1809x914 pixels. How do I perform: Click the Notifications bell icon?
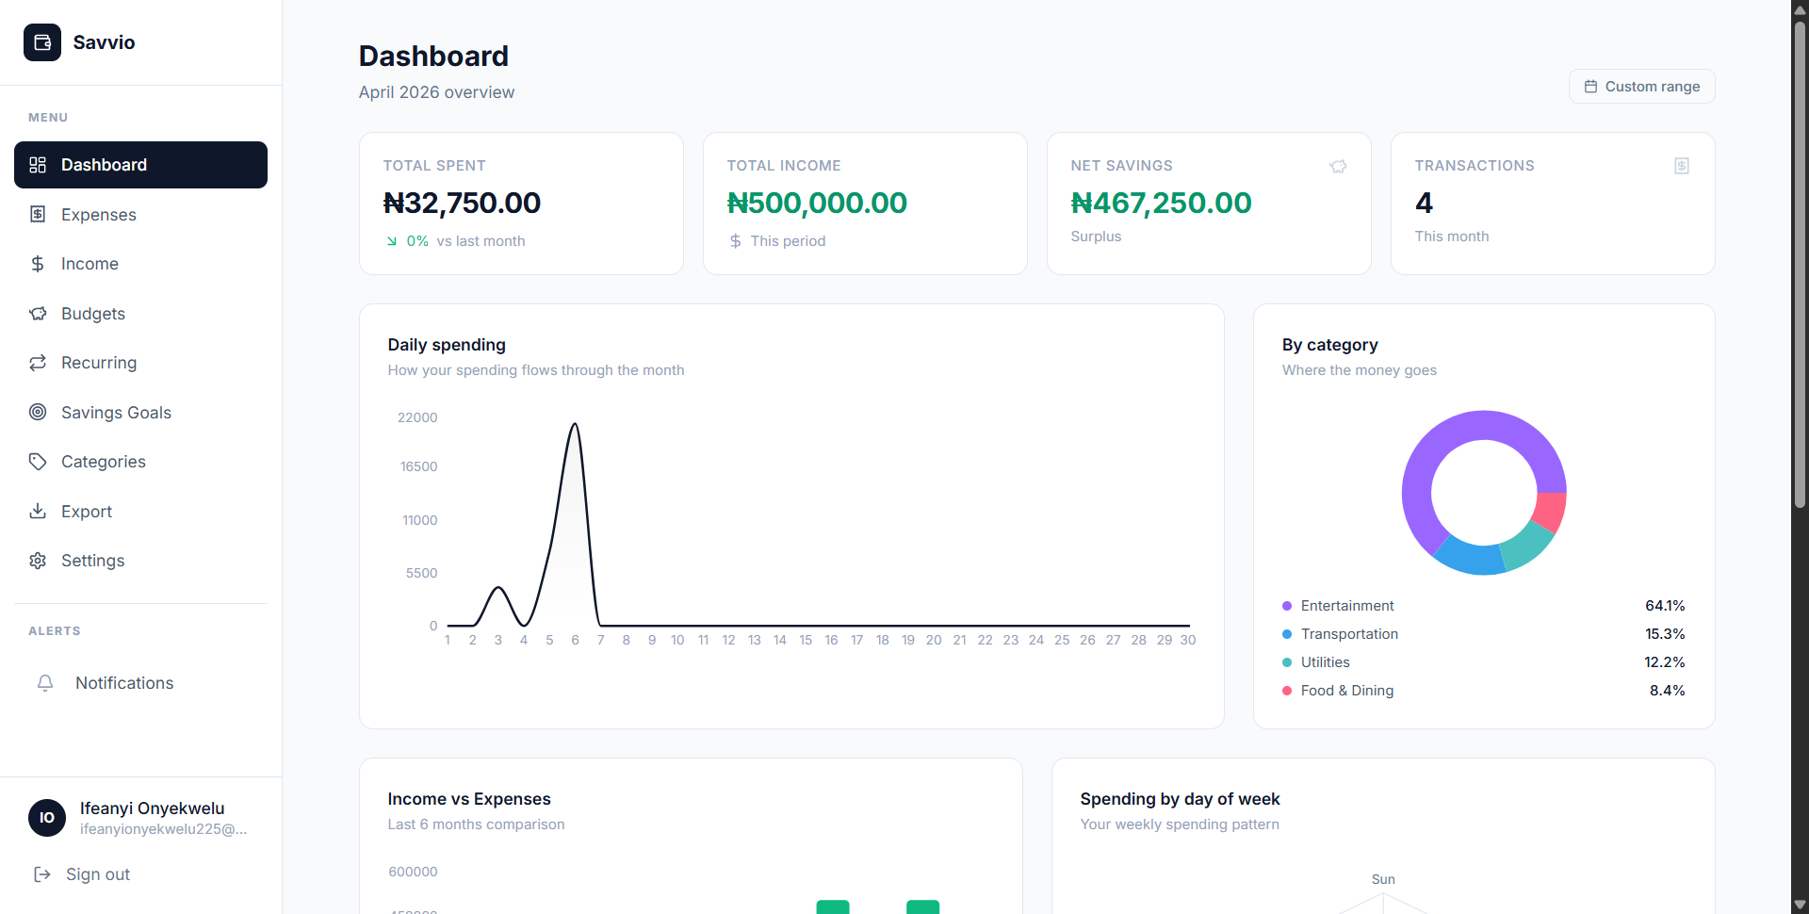tap(45, 683)
